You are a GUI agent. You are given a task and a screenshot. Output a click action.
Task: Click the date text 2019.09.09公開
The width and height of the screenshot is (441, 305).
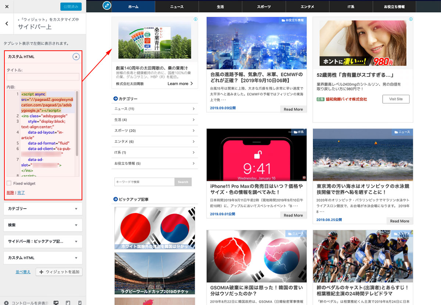click(223, 108)
